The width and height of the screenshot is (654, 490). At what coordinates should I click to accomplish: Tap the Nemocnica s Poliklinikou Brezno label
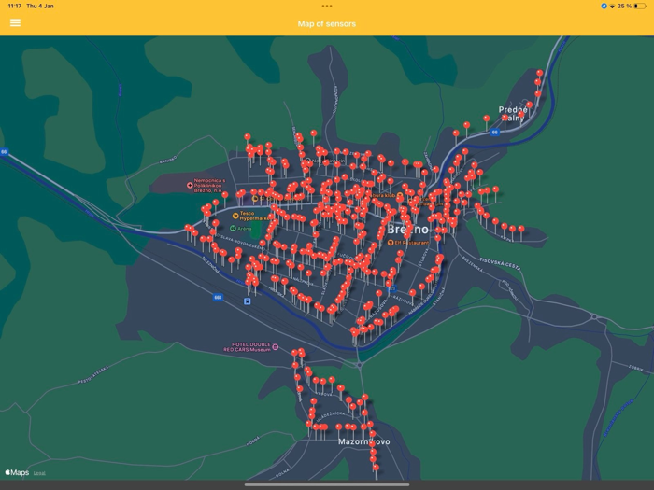[x=208, y=186]
